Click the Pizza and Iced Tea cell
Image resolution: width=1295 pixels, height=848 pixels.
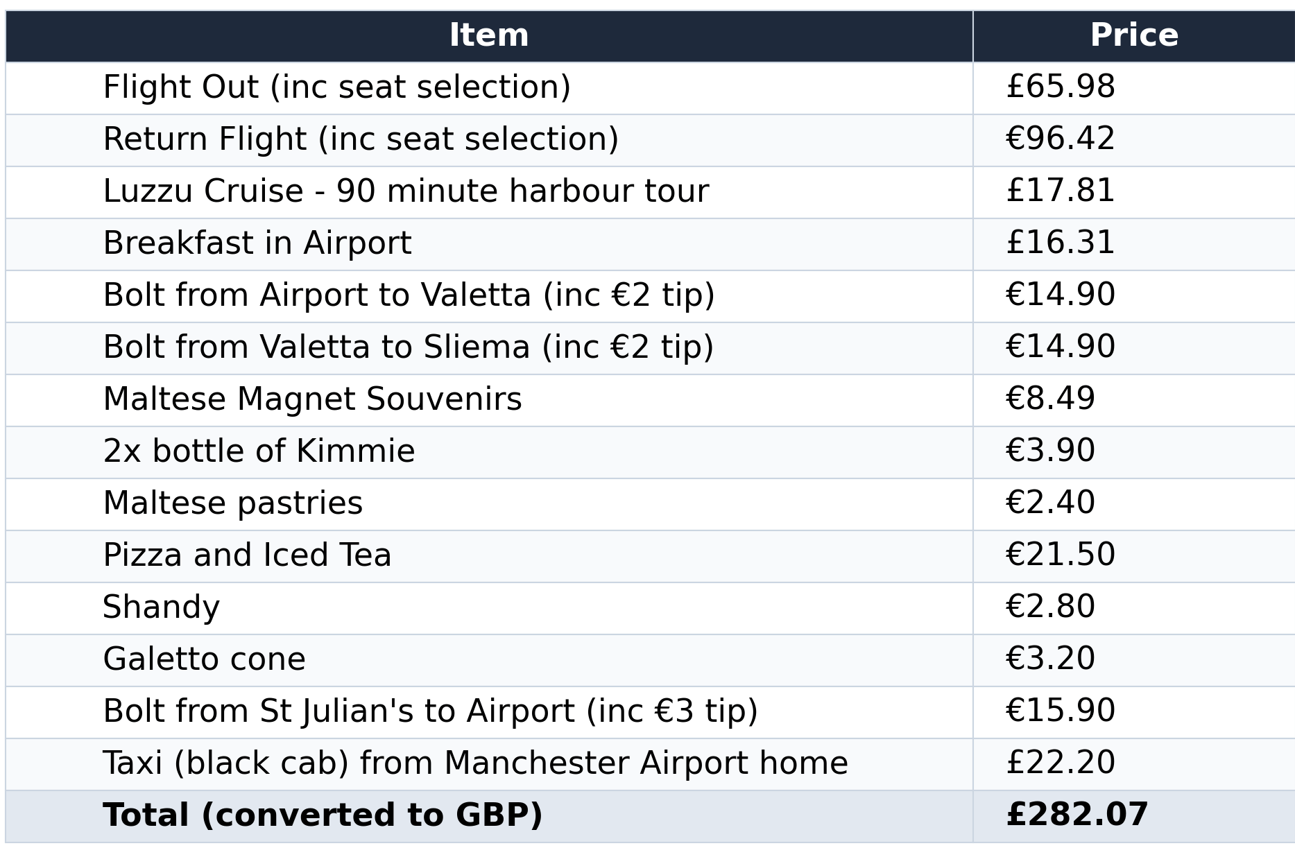[x=489, y=556]
